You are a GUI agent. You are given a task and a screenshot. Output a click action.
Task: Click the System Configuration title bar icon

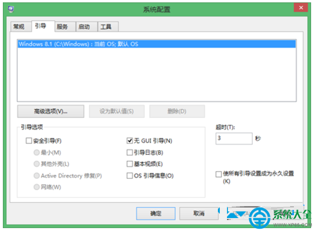[x=11, y=9]
